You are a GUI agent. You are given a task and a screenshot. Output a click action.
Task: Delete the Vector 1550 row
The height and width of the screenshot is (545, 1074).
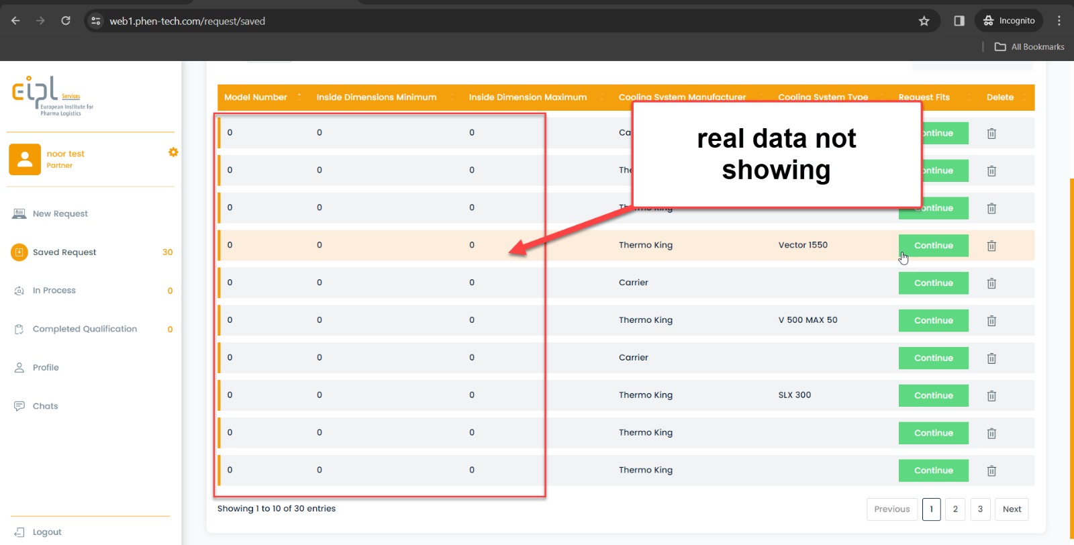tap(991, 246)
